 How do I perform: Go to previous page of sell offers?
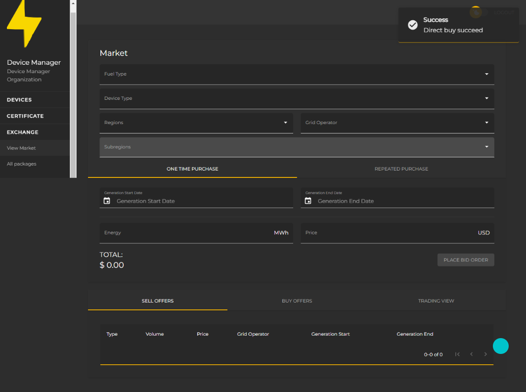tap(471, 354)
